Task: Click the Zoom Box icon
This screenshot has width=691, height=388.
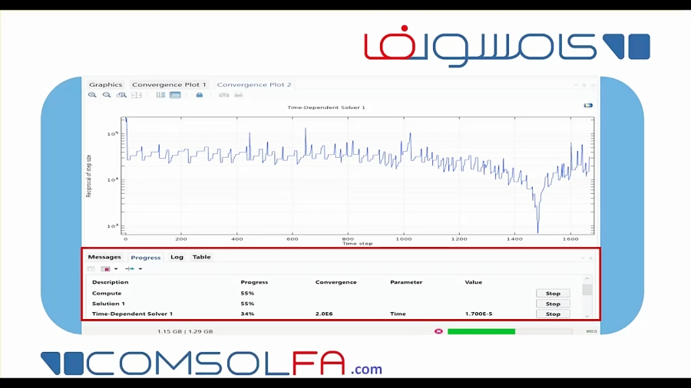Action: coord(121,95)
